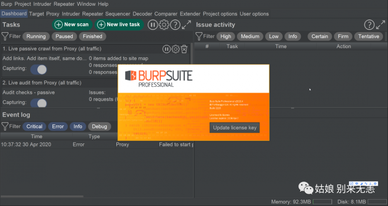Select the 10:37:32 30 Apr 2020 Error event row
388x206 pixels.
pyautogui.click(x=97, y=145)
